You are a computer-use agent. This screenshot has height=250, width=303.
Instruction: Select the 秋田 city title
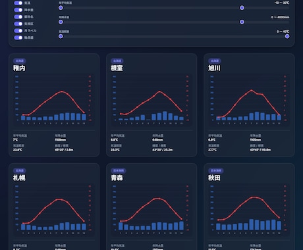[214, 178]
